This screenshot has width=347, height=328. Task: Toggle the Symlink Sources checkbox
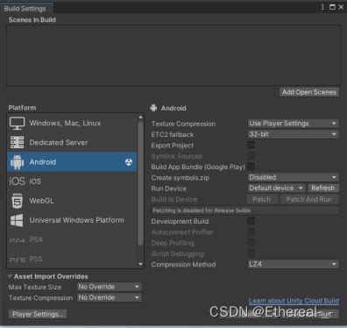pos(251,156)
